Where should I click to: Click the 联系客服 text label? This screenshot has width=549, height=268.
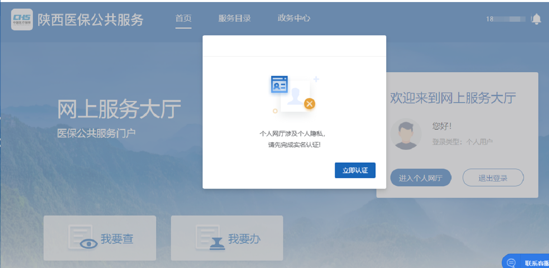[x=536, y=263]
